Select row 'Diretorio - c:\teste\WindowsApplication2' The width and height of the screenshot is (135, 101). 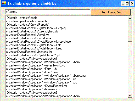[67, 93]
